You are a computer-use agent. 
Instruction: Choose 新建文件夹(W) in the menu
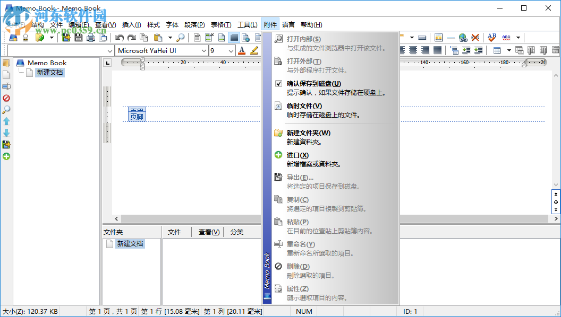click(335, 137)
